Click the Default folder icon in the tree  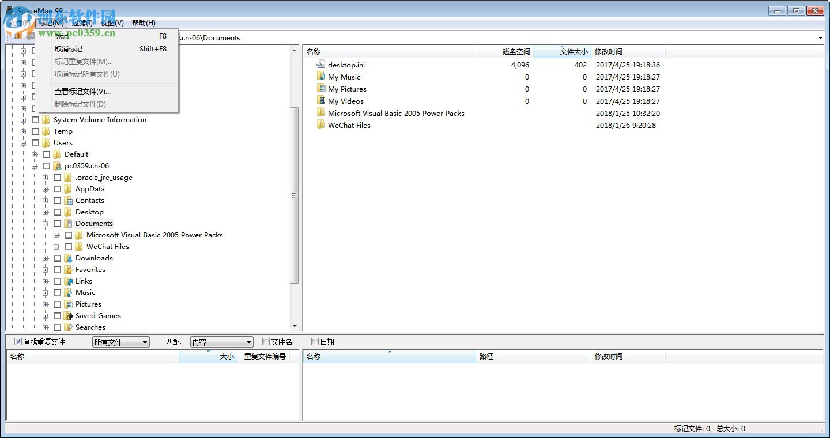57,154
